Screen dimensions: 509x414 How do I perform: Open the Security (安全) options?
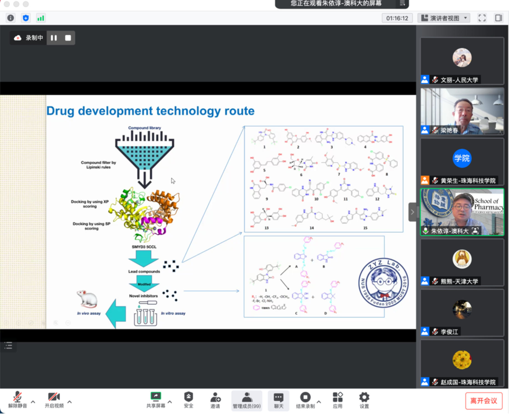pyautogui.click(x=188, y=400)
